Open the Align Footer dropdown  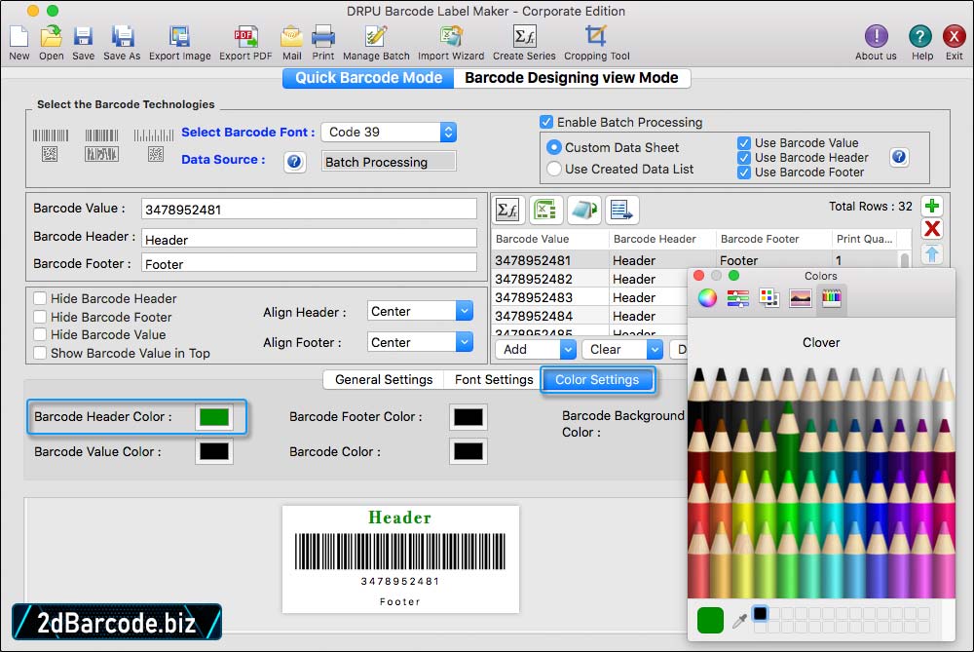[x=420, y=342]
